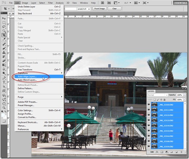The width and height of the screenshot is (189, 159).
Task: Expand the Preferences submenu
Action: click(x=39, y=129)
